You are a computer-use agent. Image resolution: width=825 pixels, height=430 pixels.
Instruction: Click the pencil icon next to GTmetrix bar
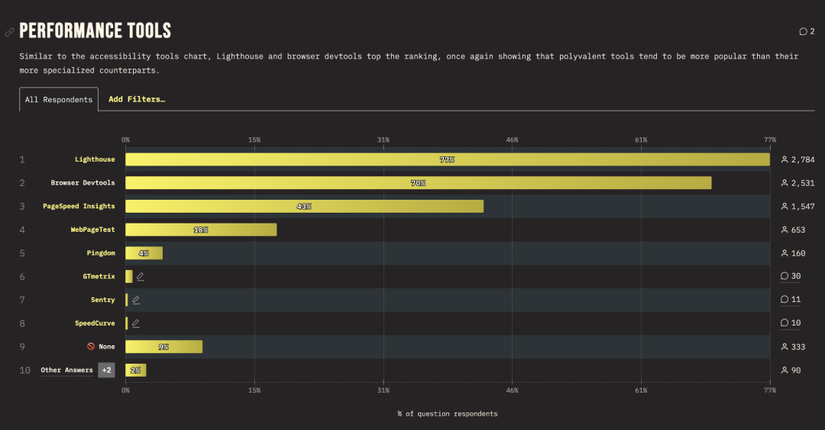(x=141, y=277)
